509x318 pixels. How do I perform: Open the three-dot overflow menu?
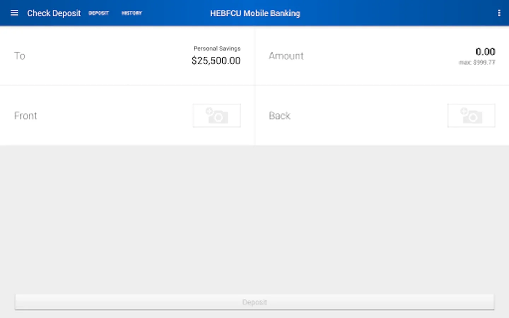499,13
